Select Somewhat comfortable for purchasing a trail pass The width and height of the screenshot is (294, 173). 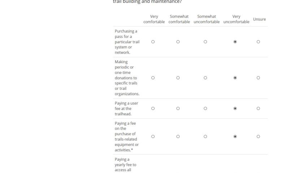[x=178, y=42]
